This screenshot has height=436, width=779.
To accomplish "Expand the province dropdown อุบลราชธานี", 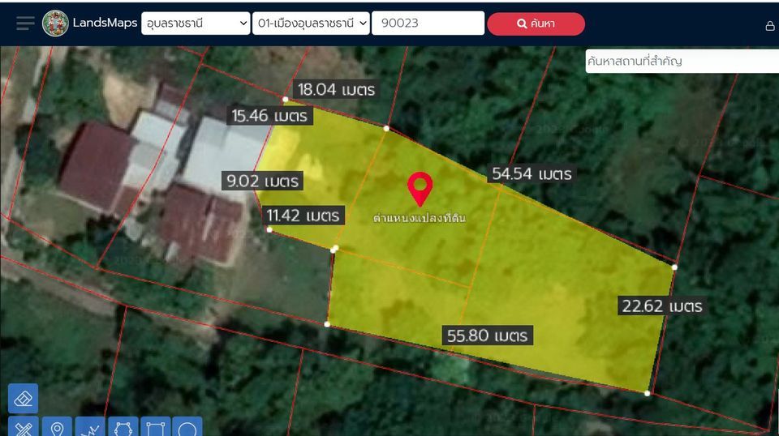I will tap(196, 24).
